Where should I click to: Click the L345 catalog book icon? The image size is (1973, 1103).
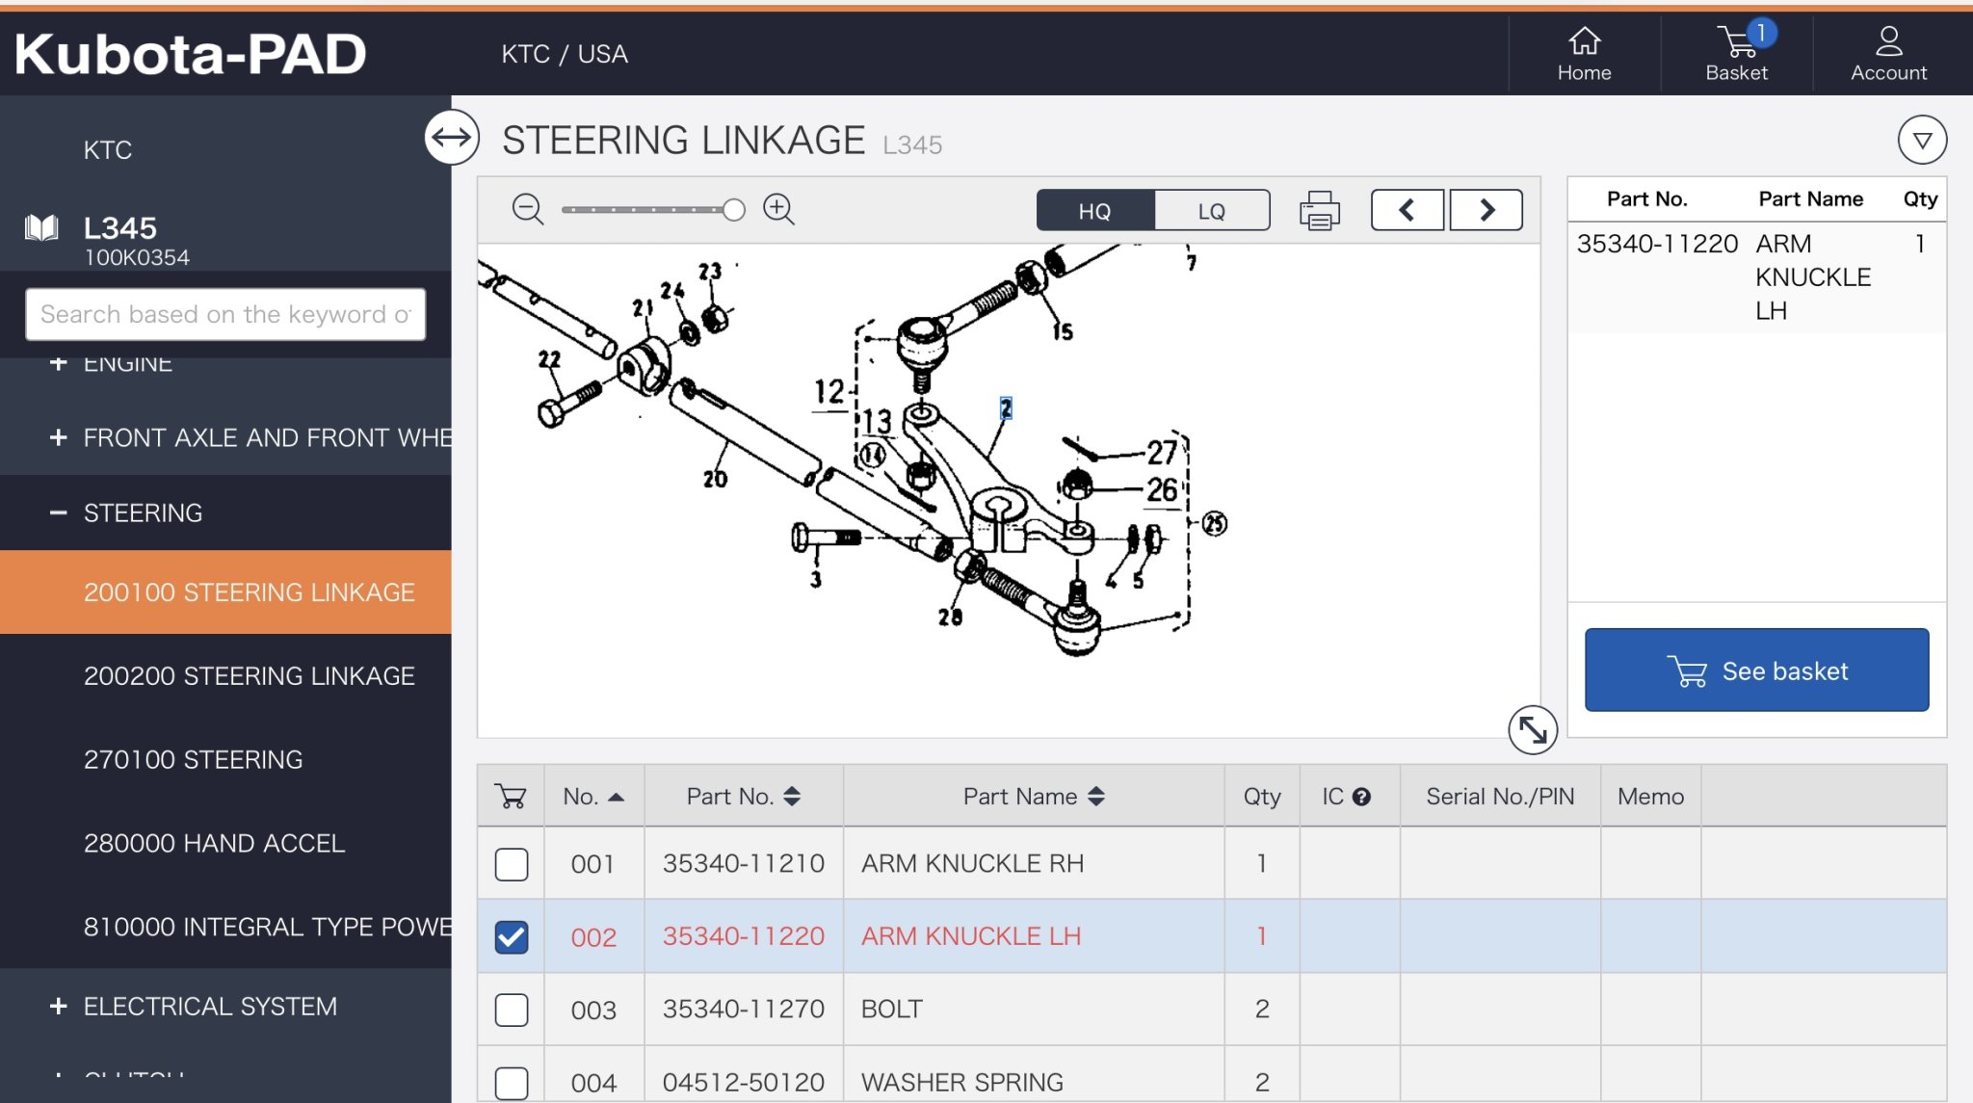point(41,228)
